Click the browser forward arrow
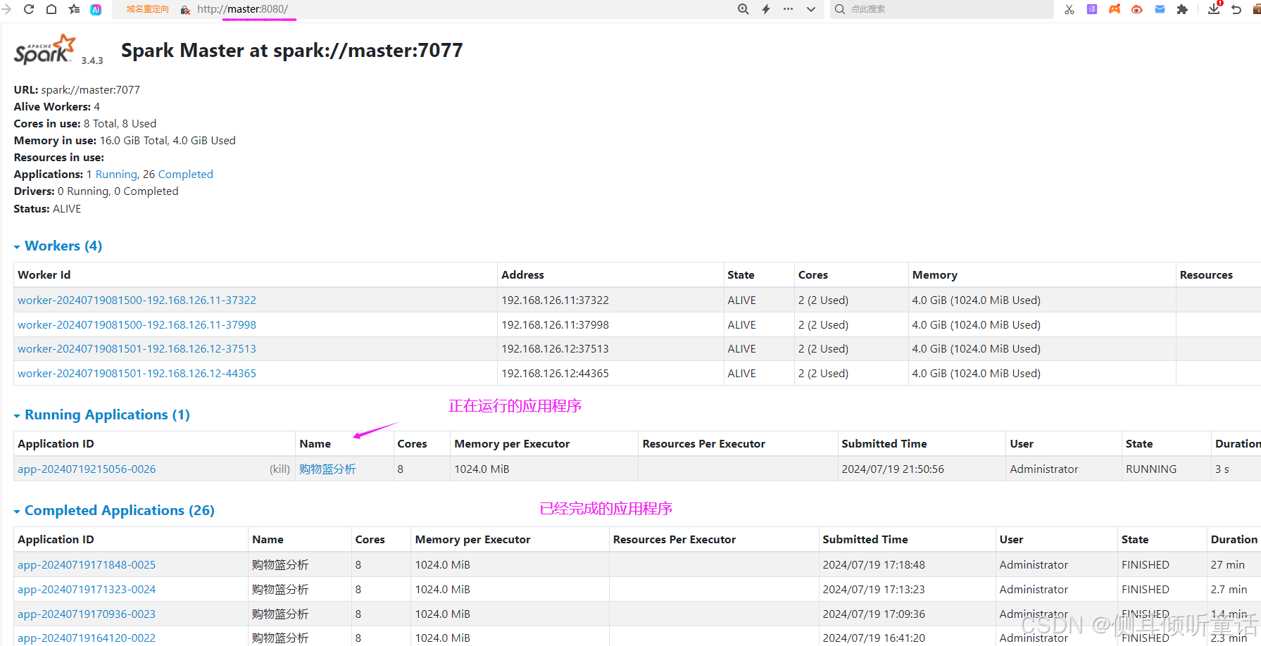Image resolution: width=1261 pixels, height=646 pixels. (6, 9)
